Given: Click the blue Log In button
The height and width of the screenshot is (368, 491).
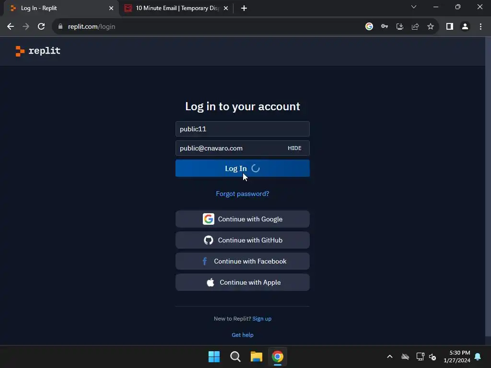Looking at the screenshot, I should 242,168.
